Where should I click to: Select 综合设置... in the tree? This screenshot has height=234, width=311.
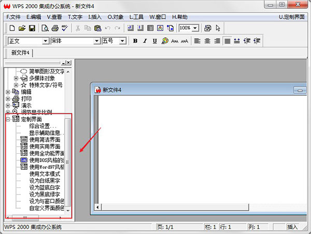(43, 126)
